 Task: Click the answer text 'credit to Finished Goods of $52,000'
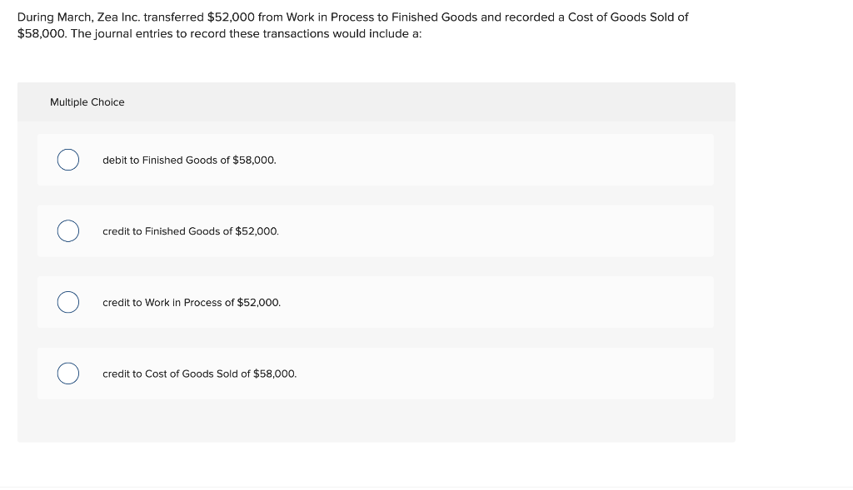190,231
